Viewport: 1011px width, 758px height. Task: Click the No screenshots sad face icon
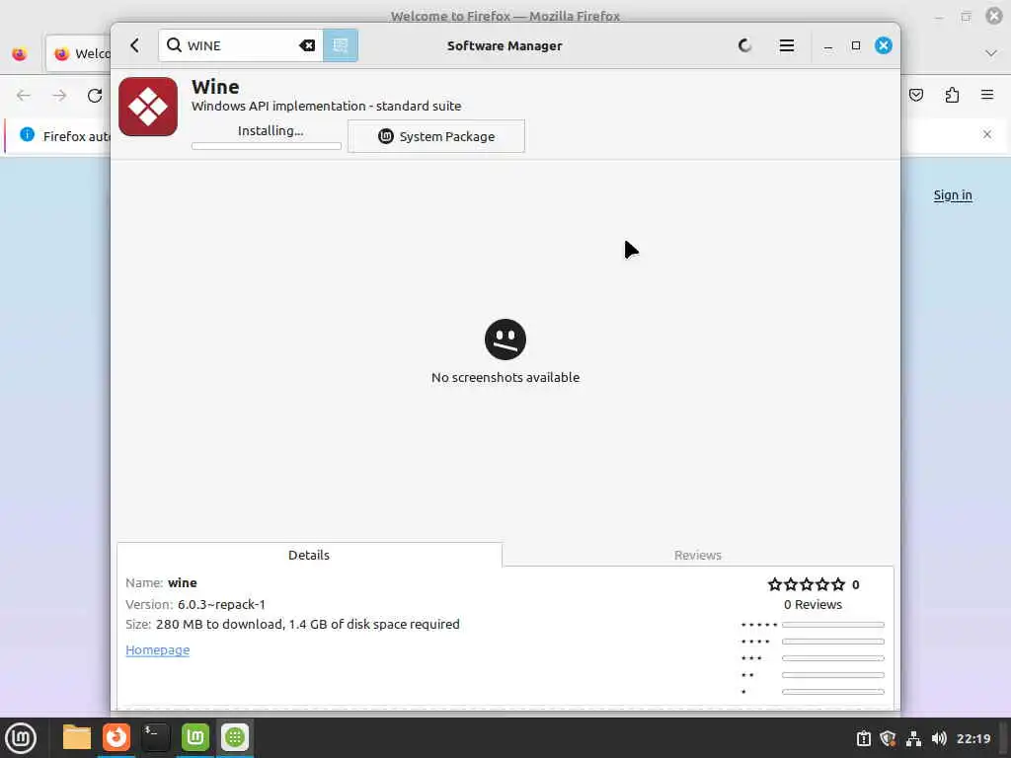coord(505,340)
